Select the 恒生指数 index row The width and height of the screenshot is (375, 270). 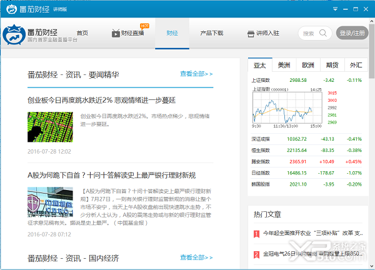tap(306, 150)
